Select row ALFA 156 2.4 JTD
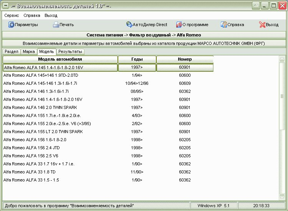This screenshot has width=288, height=211. [x=108, y=148]
